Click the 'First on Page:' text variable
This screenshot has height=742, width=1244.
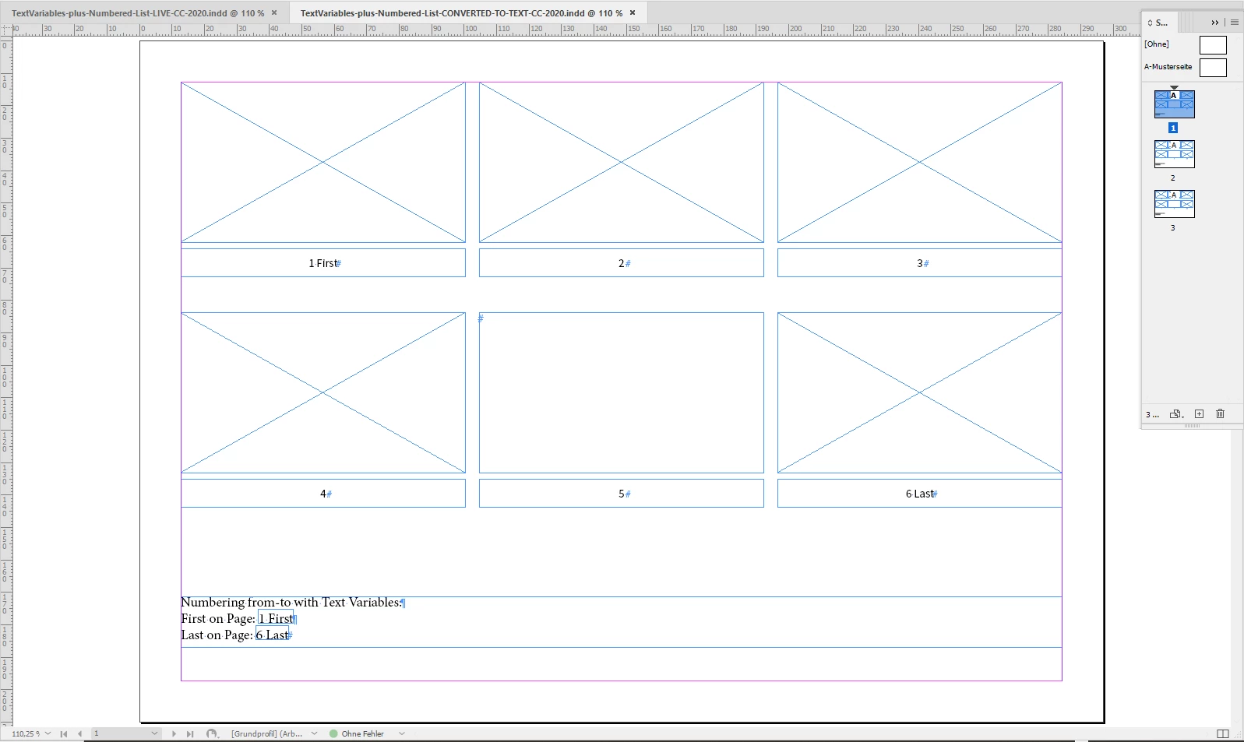276,619
